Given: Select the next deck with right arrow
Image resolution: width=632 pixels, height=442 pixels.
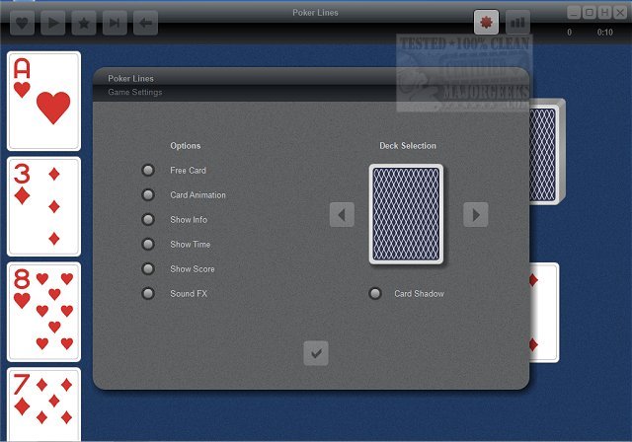Looking at the screenshot, I should click(476, 214).
